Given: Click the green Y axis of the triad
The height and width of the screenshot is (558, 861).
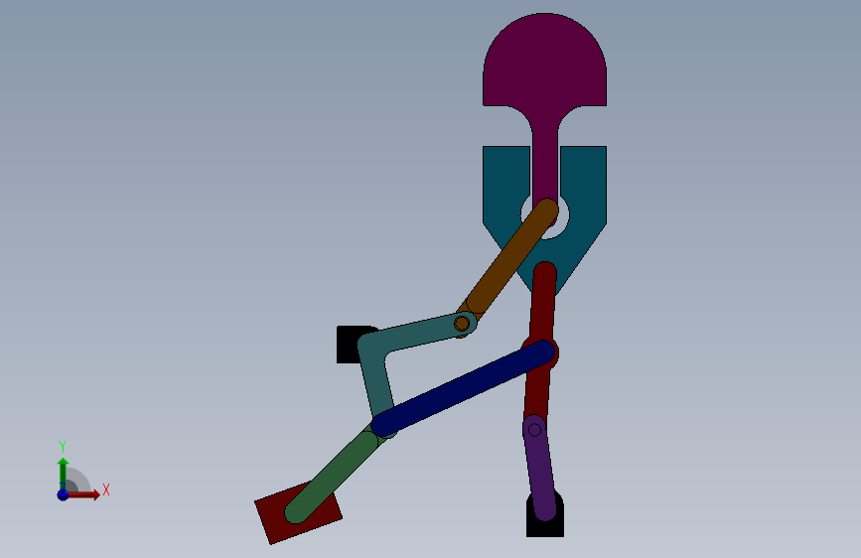Looking at the screenshot, I should pyautogui.click(x=63, y=474).
